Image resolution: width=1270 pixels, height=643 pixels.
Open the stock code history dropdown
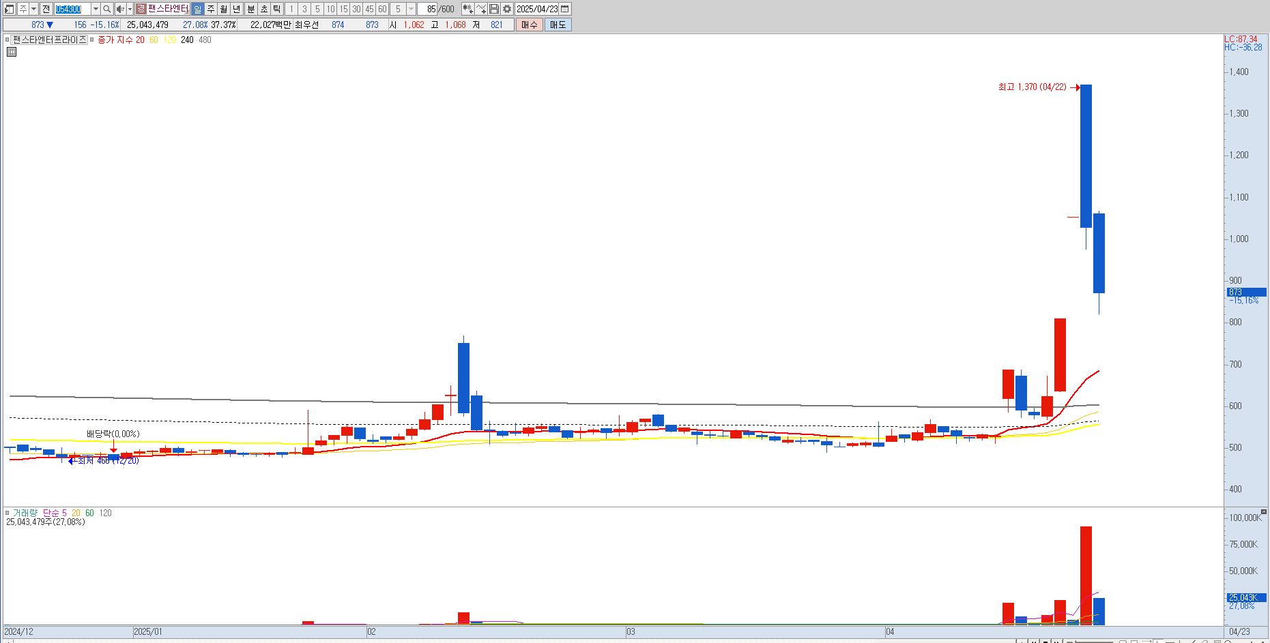(x=96, y=9)
